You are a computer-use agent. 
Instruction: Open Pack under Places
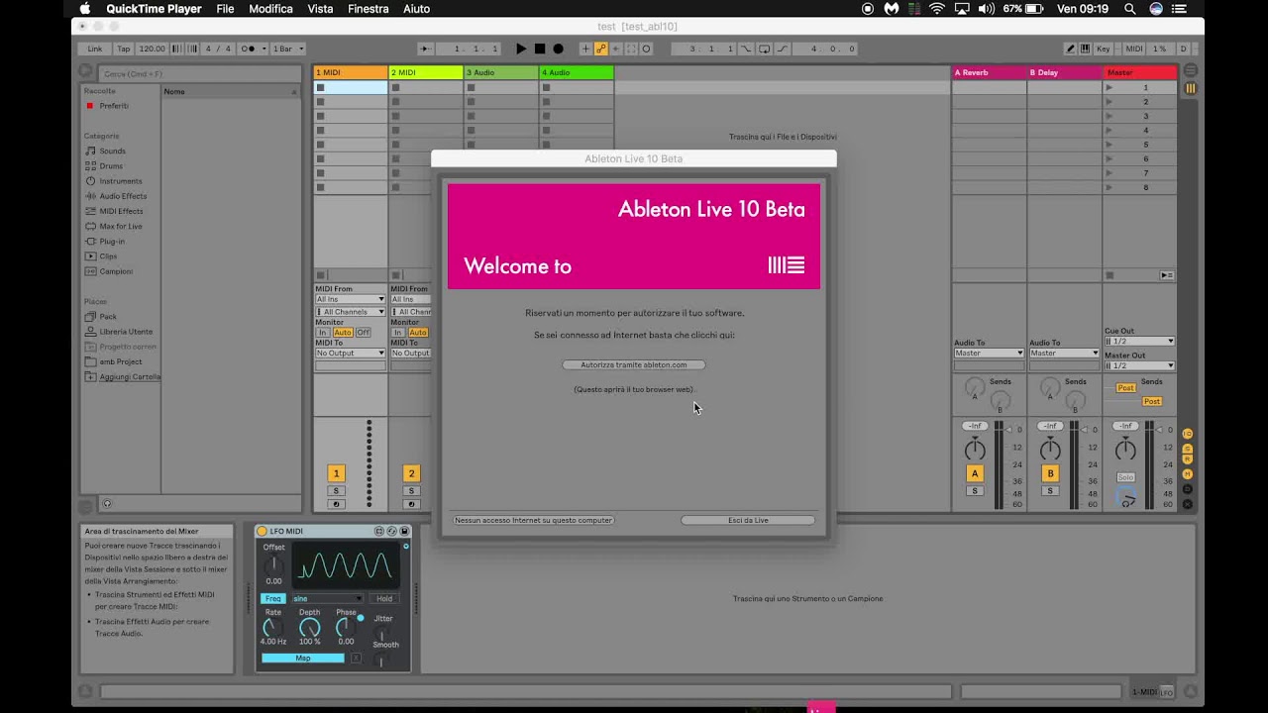point(108,317)
